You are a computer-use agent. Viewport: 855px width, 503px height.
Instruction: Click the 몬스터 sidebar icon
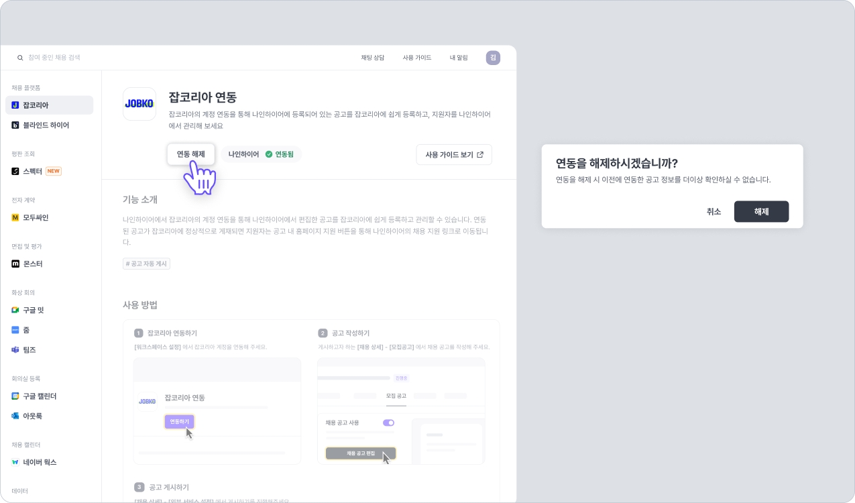[15, 264]
